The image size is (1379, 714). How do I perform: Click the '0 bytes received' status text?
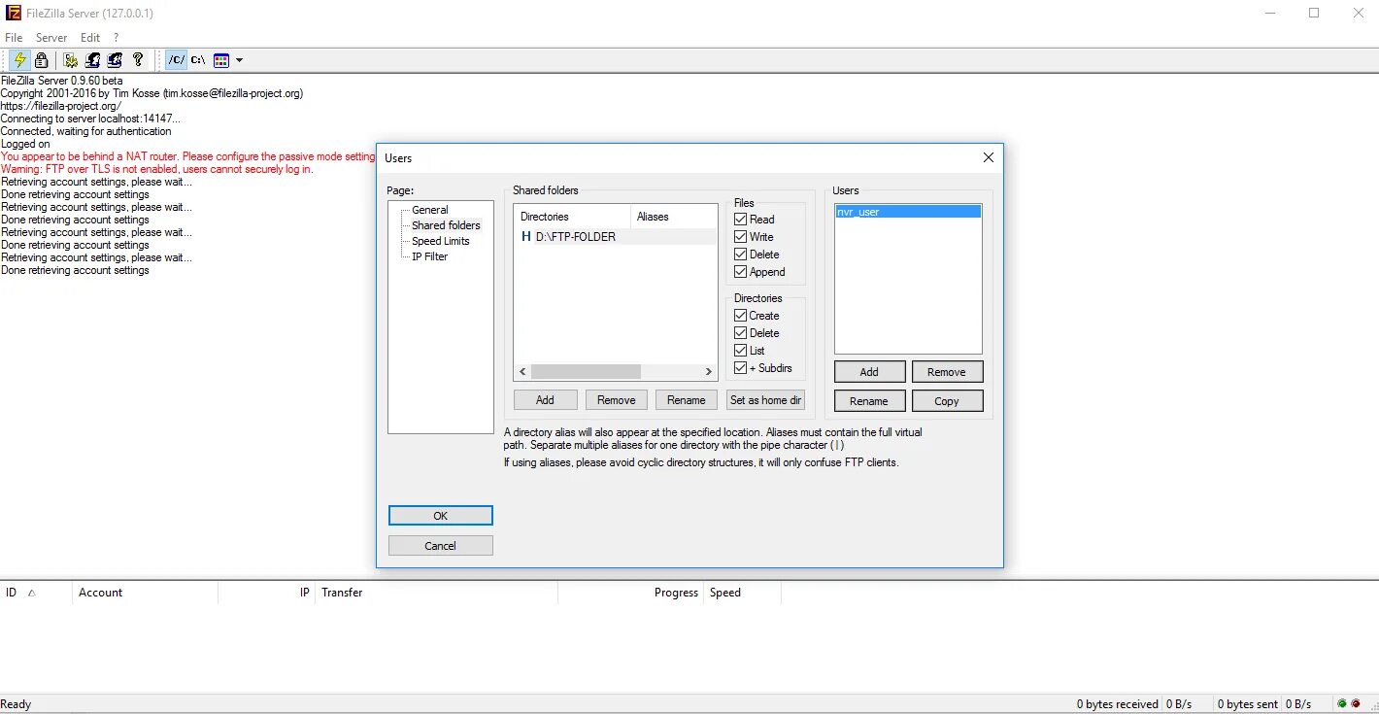[x=1117, y=704]
